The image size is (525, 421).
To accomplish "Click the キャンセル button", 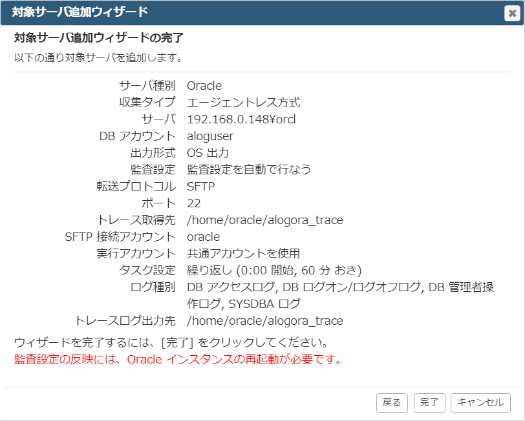I will [x=480, y=403].
